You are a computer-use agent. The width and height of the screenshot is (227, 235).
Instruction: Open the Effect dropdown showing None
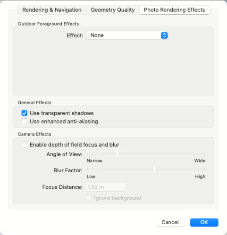tap(127, 35)
